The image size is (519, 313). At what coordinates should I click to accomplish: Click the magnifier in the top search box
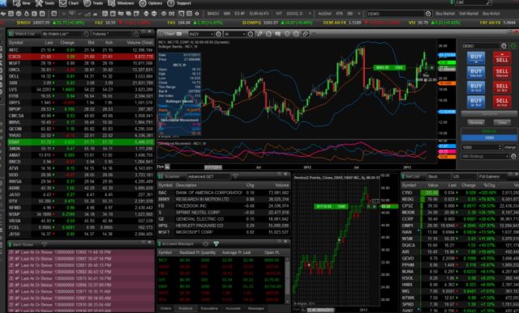pyautogui.click(x=489, y=2)
